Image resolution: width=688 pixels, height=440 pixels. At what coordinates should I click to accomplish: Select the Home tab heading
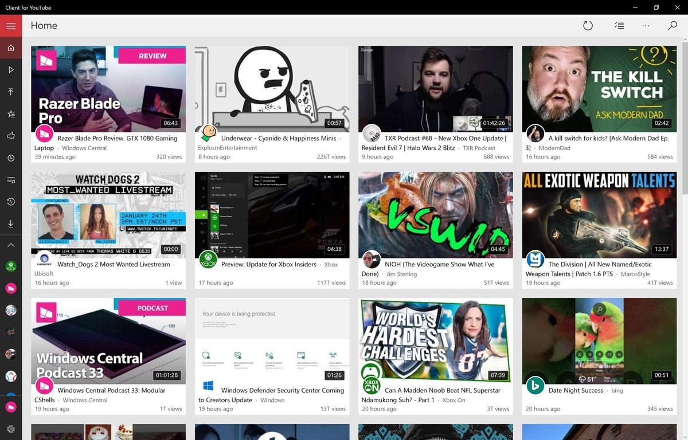coord(44,25)
